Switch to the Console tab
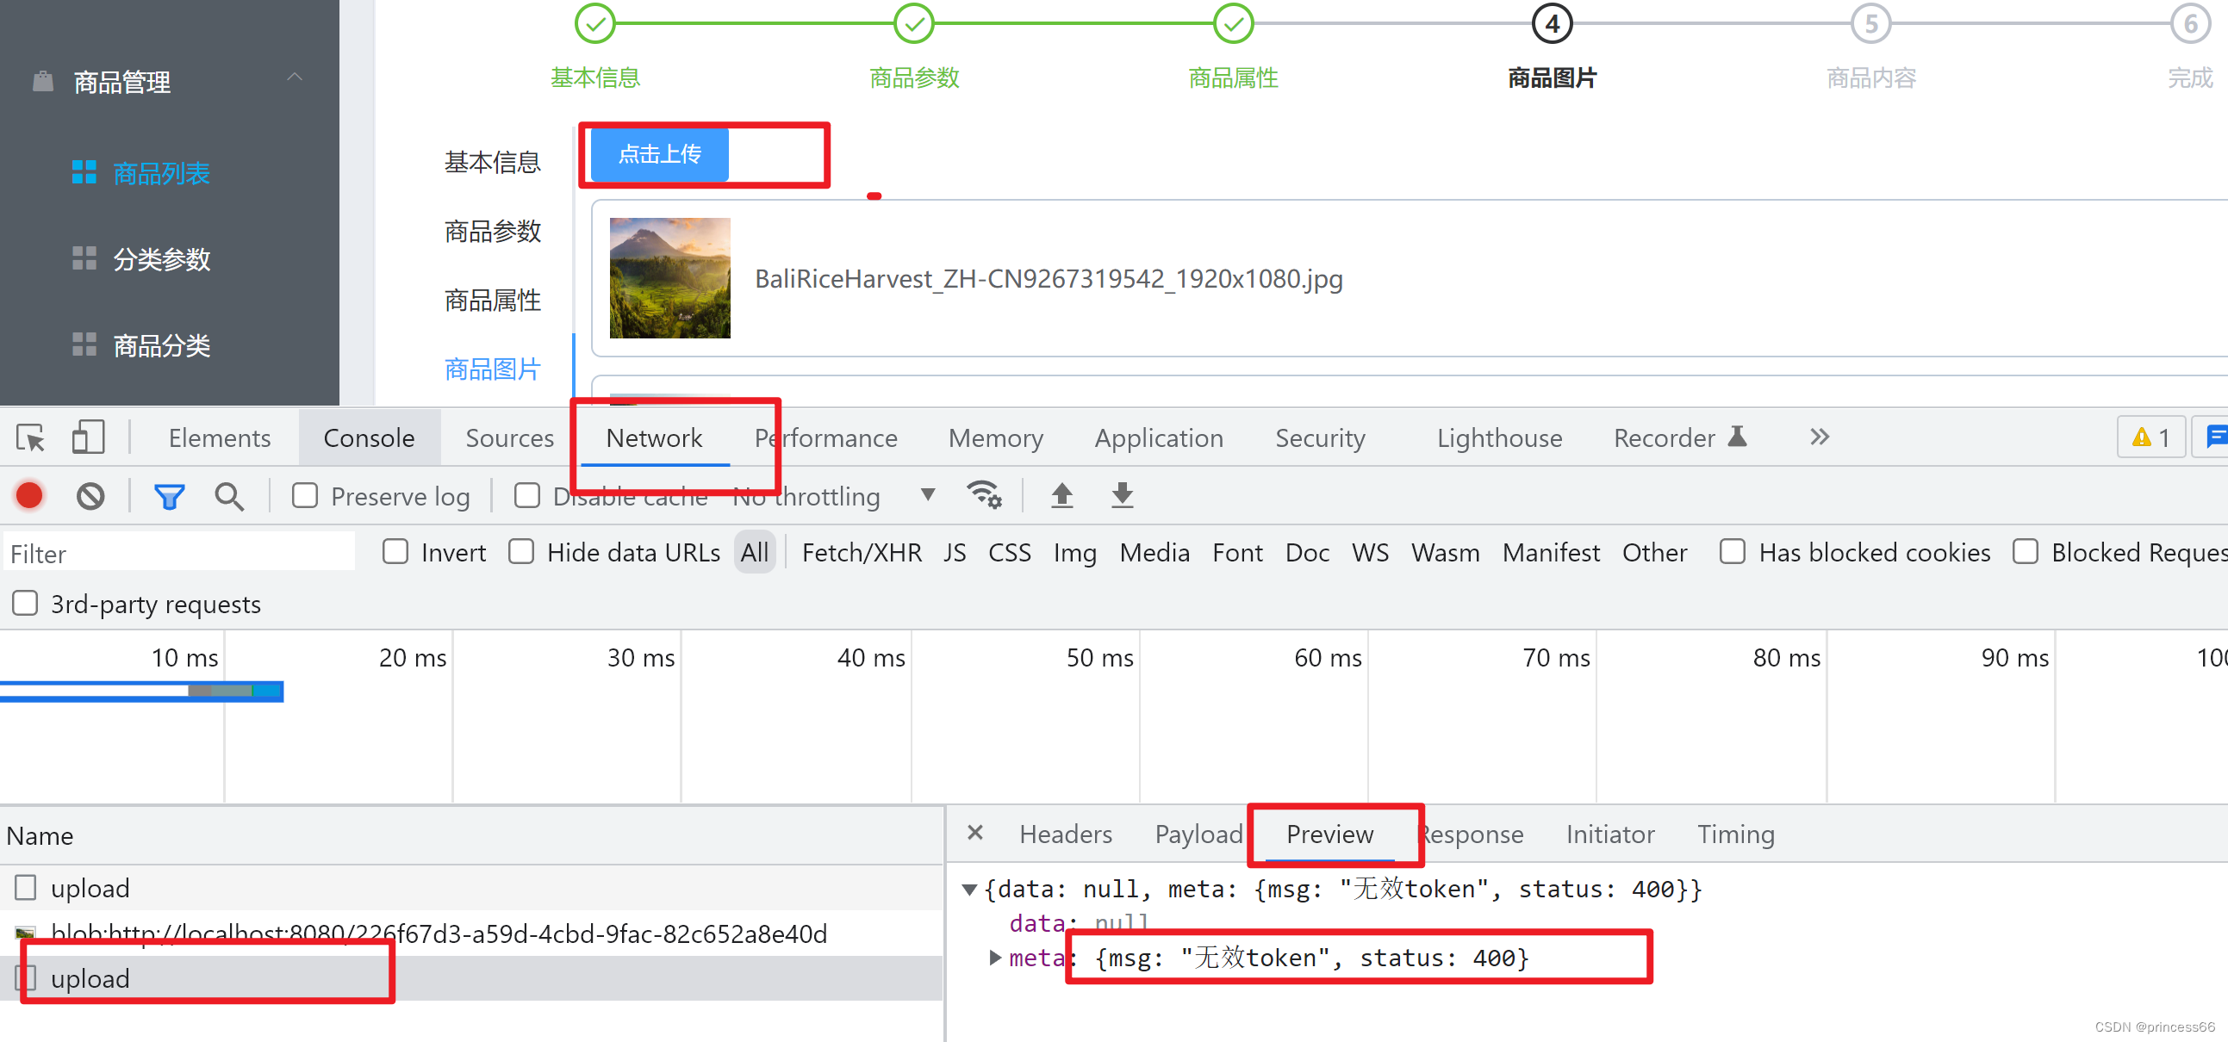 pos(369,438)
